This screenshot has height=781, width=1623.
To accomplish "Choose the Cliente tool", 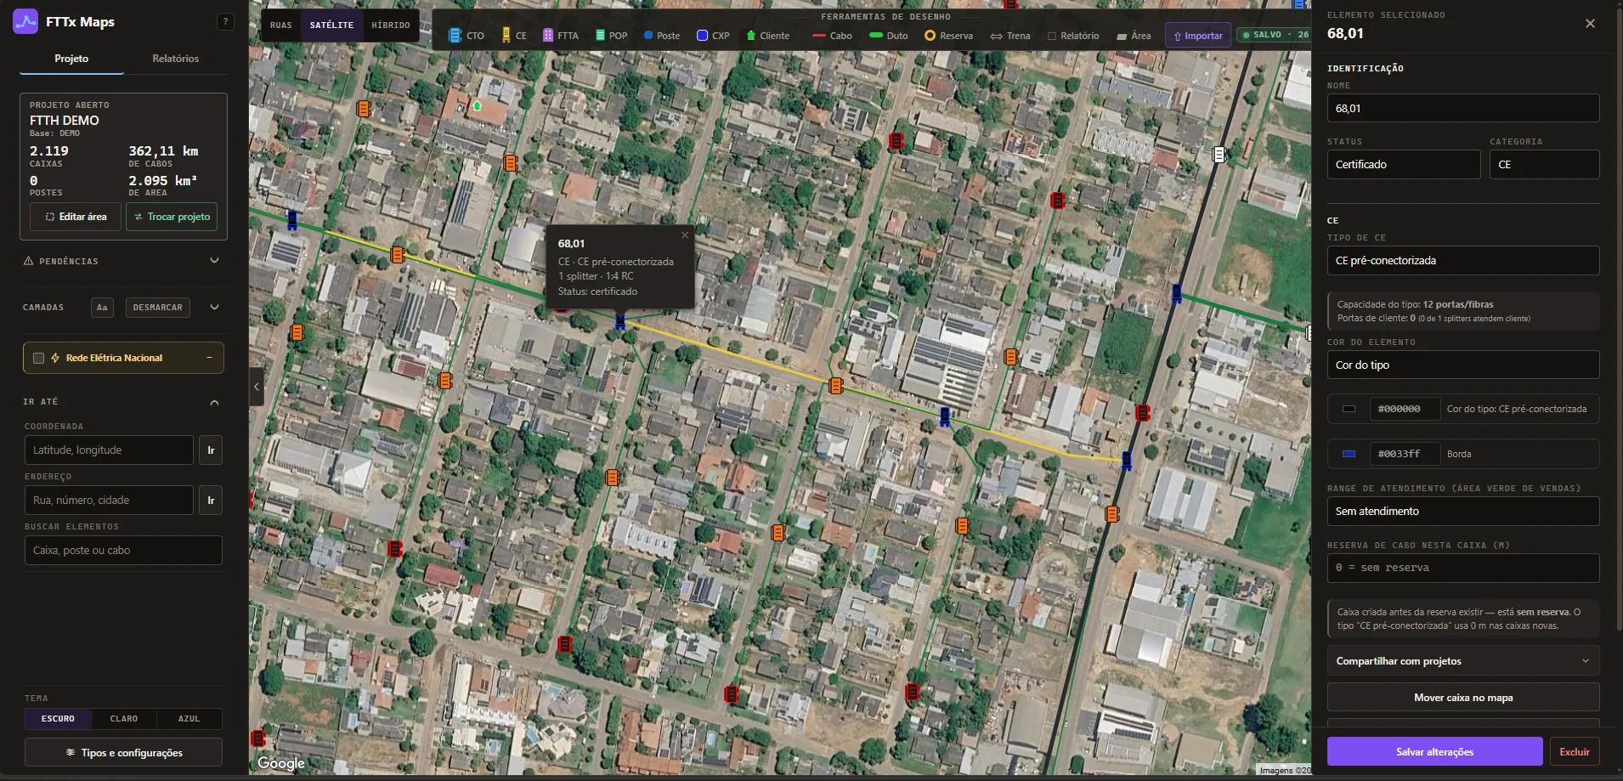I will tap(767, 36).
